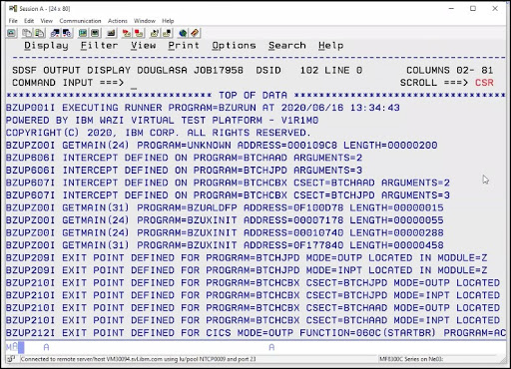Click GETMAIN line with ADDRESS=0F177840
Viewport: 511px width, 369px height.
[225, 245]
